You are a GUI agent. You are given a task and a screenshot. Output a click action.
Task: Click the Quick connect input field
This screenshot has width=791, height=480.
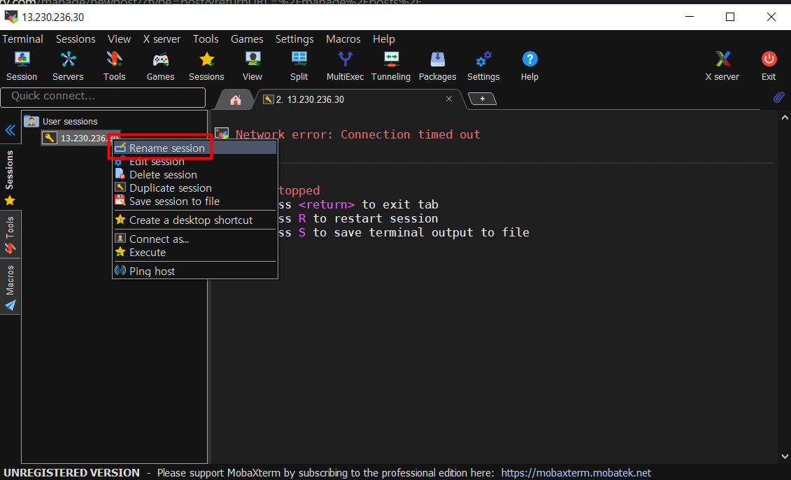tap(103, 97)
